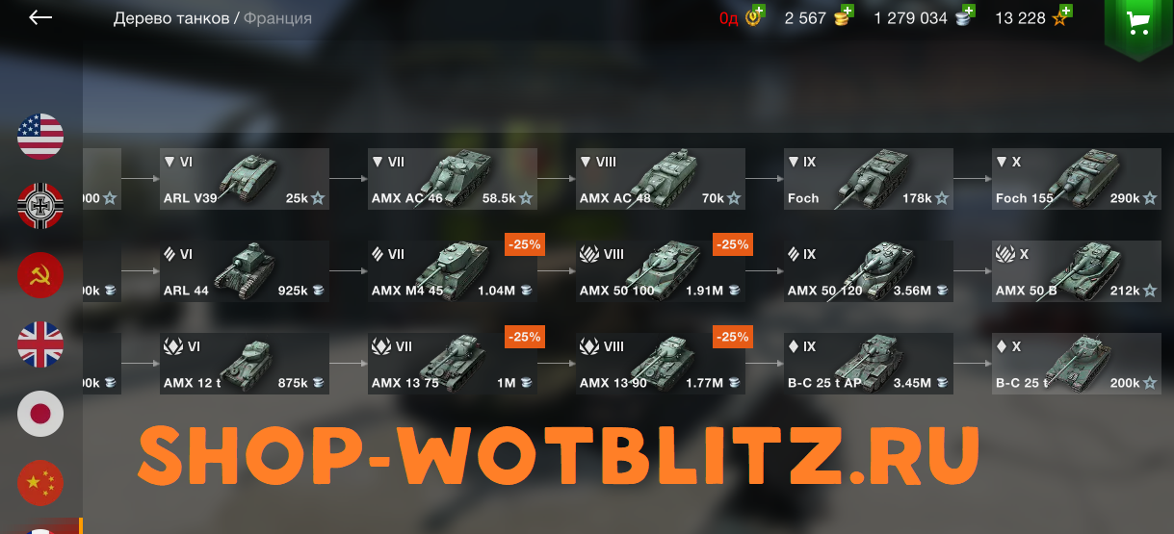This screenshot has width=1174, height=534.
Task: Select the AMX 50 120 tier IX tank
Action: 869,271
